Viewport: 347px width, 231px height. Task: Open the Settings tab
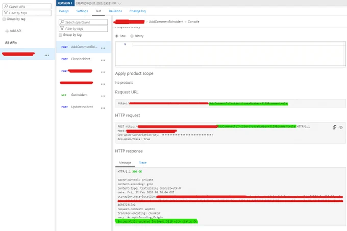(82, 11)
